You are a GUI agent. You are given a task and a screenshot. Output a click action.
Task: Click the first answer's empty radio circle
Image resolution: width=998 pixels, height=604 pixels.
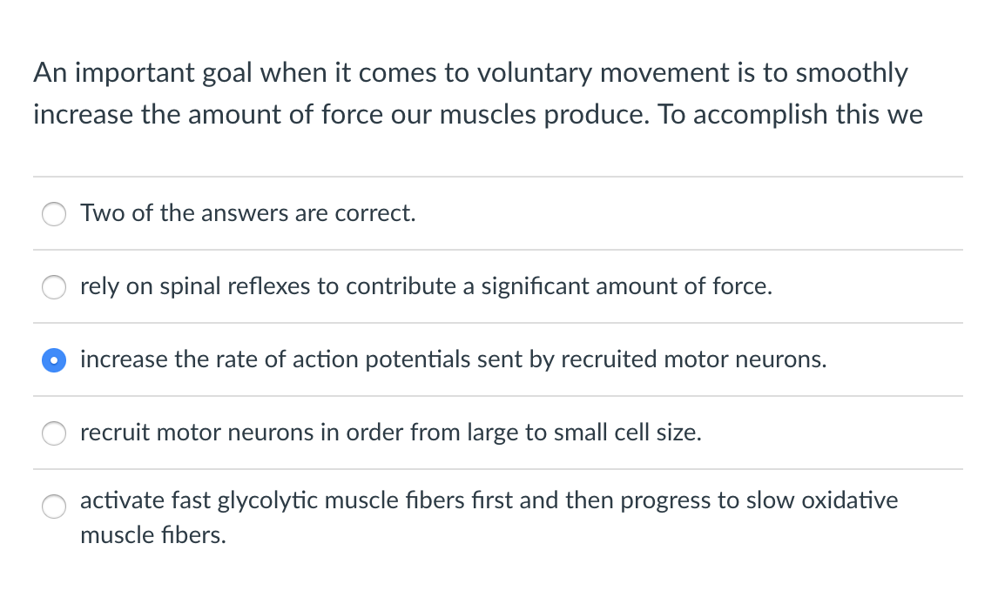tap(53, 213)
